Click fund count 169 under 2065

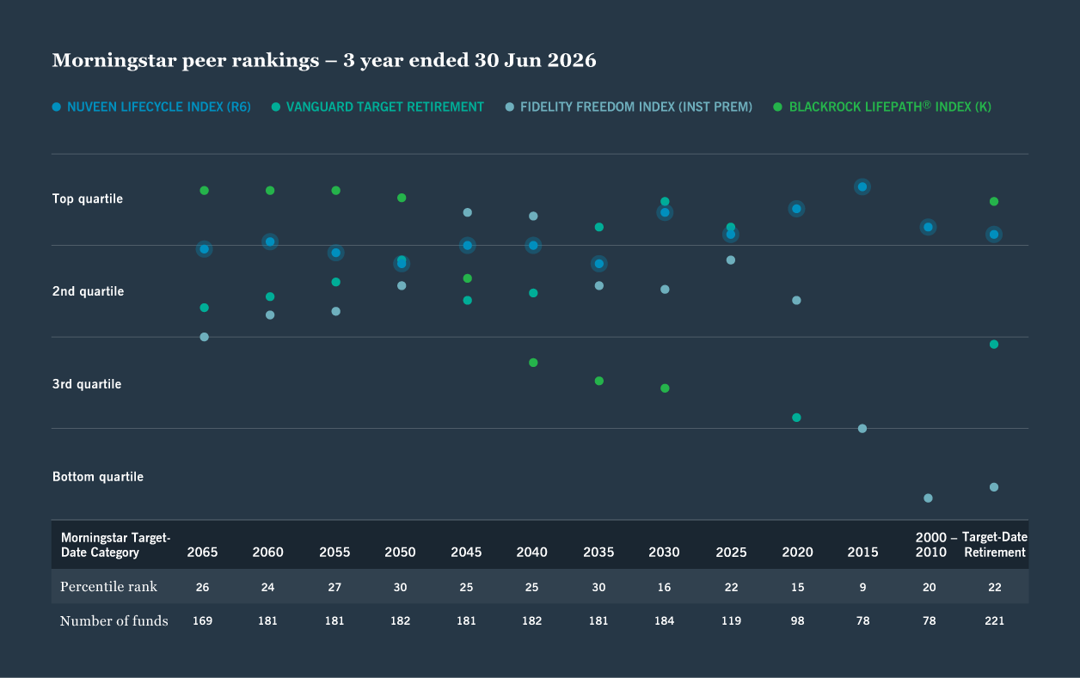click(x=202, y=620)
